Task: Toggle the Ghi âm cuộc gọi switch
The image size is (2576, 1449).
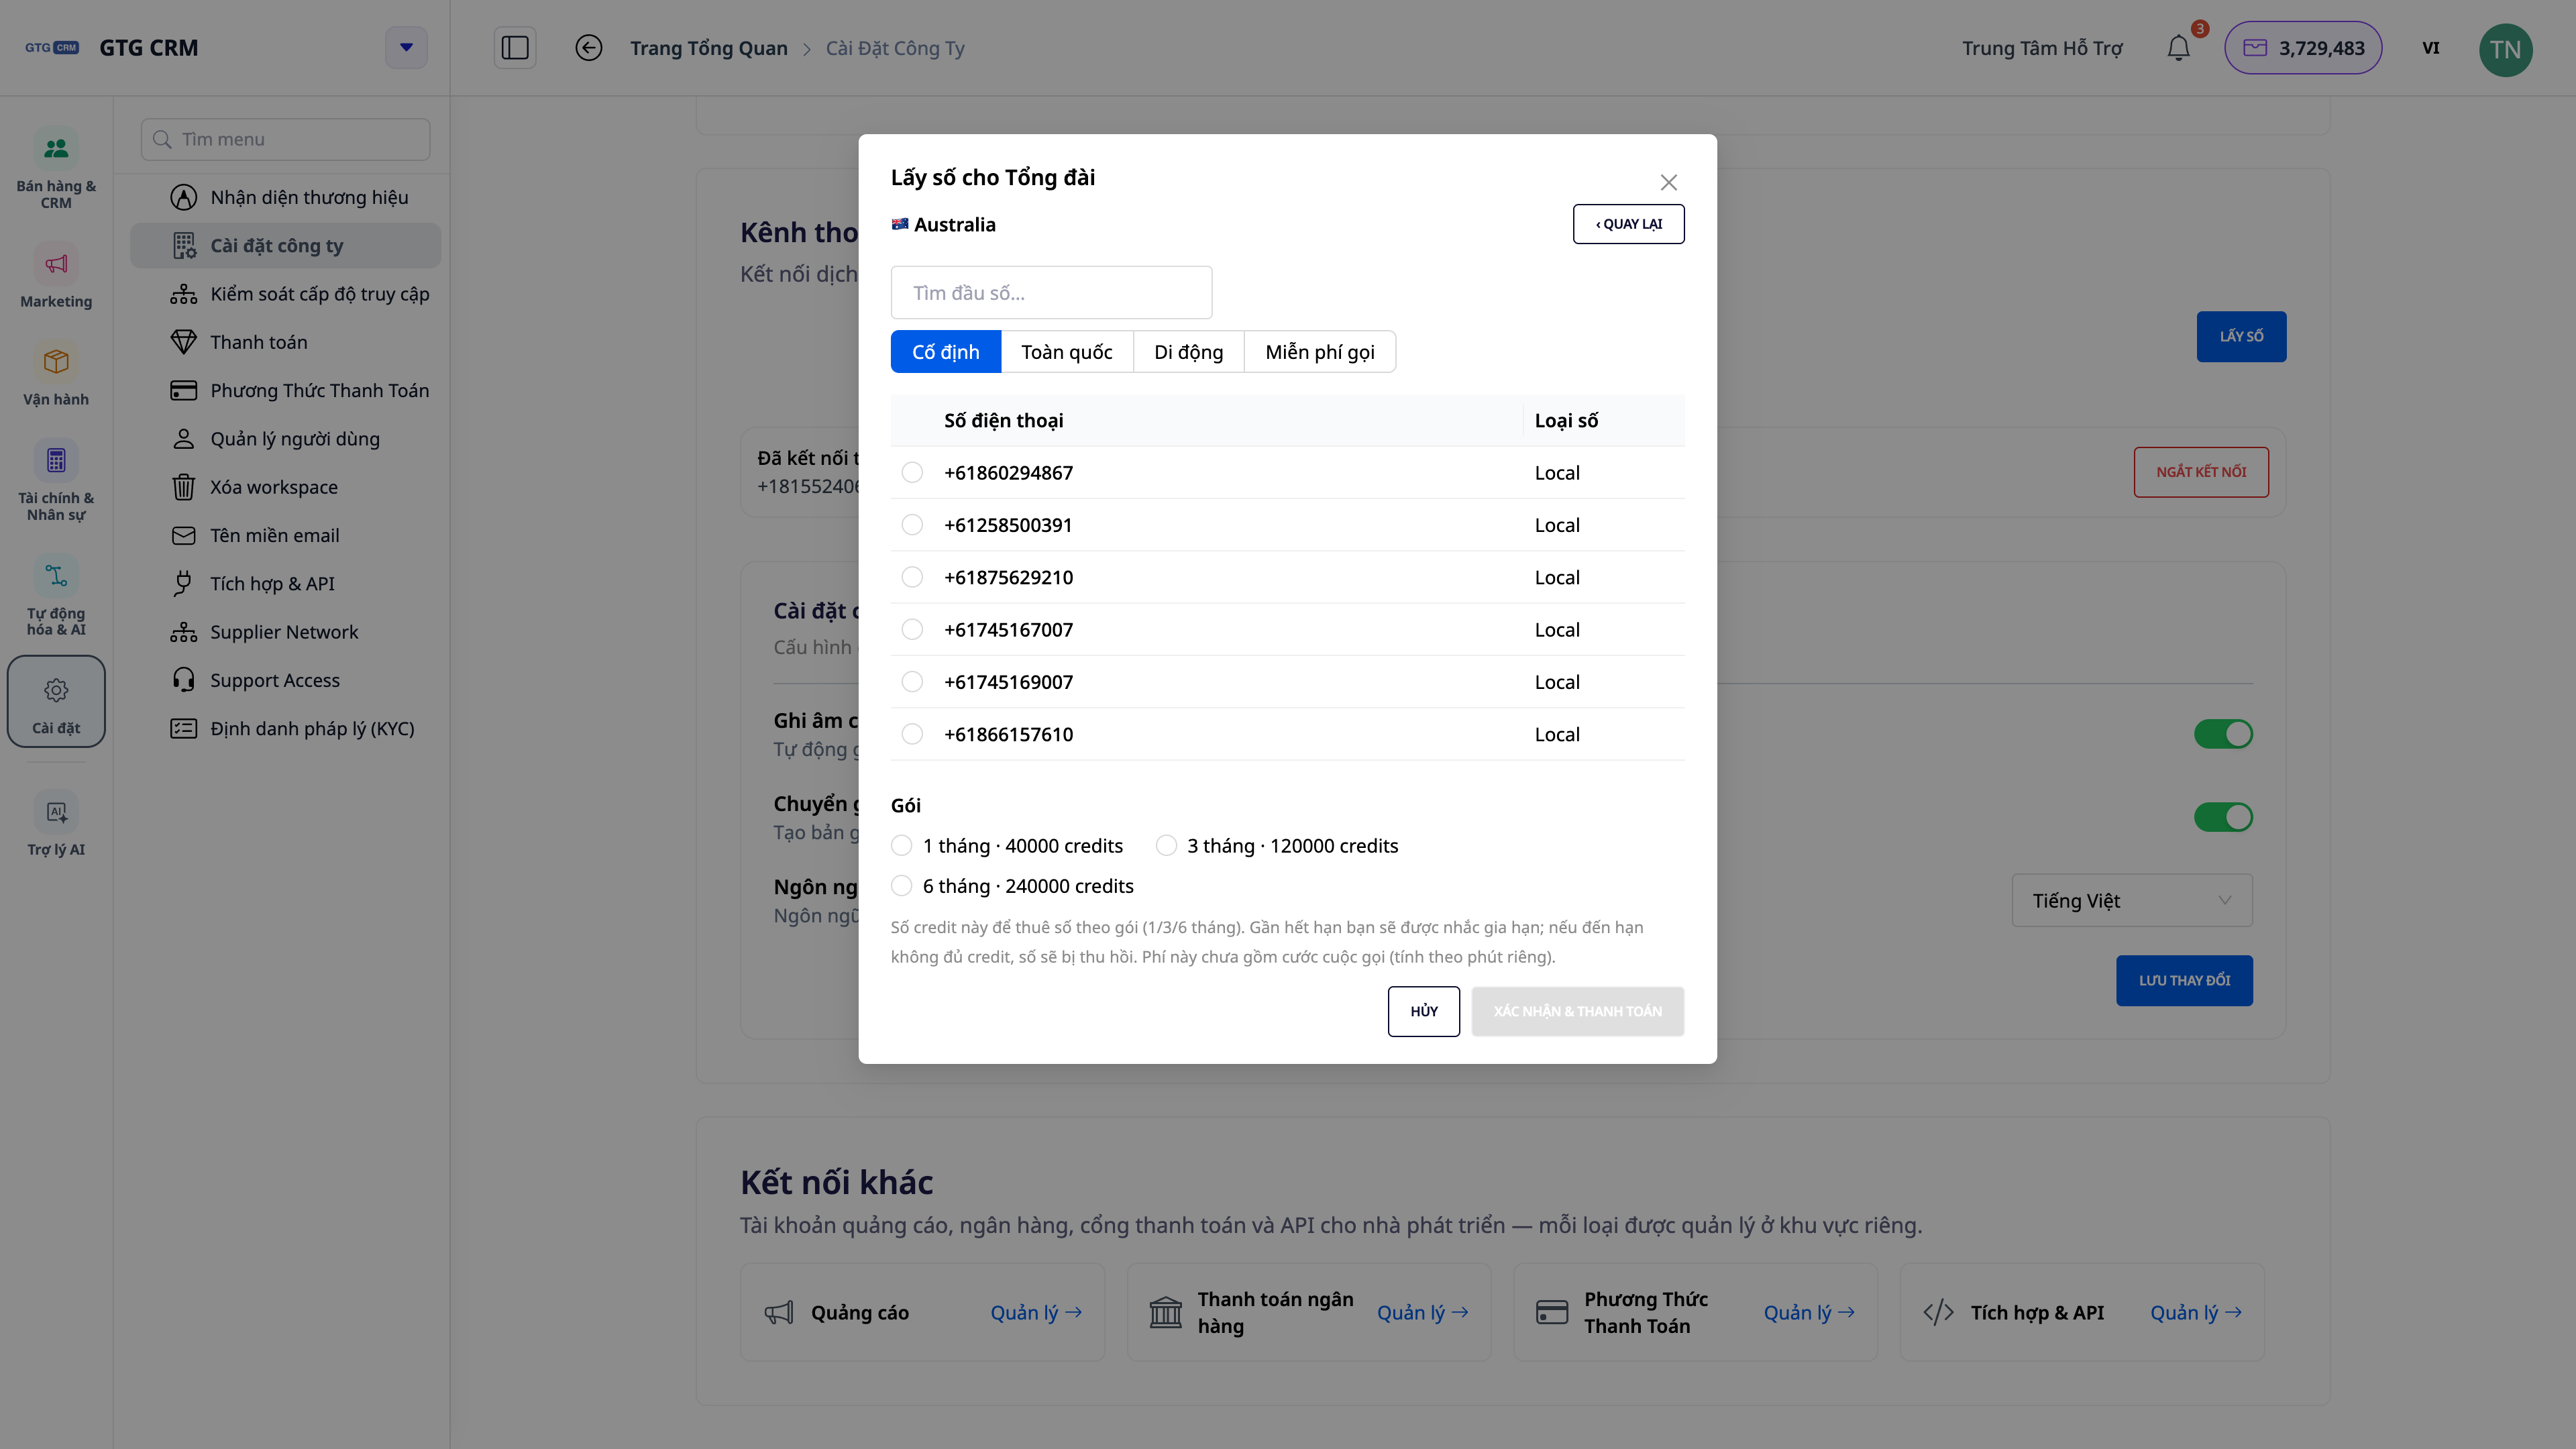Action: click(x=2223, y=734)
